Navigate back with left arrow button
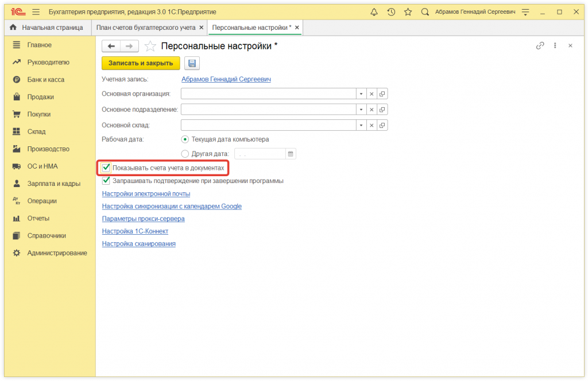The image size is (588, 381). coord(111,46)
